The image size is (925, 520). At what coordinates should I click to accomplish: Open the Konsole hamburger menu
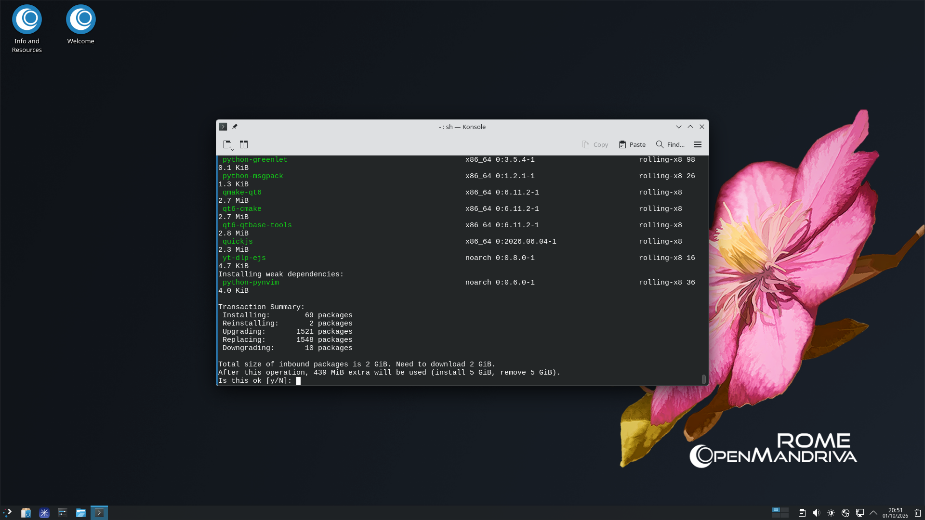[x=698, y=144]
